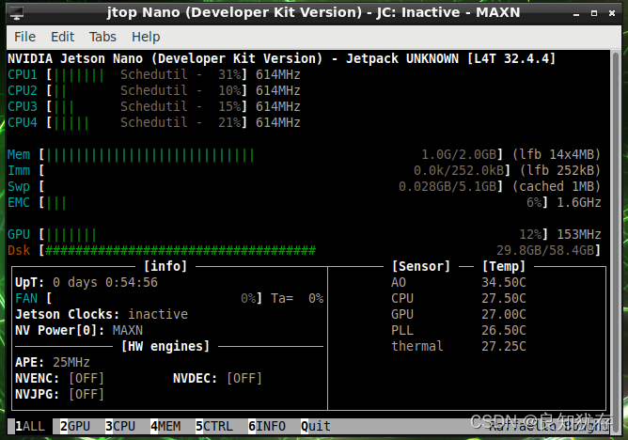Click the PLL temperature 26.50C
Viewport: 628px width, 440px height.
(504, 330)
